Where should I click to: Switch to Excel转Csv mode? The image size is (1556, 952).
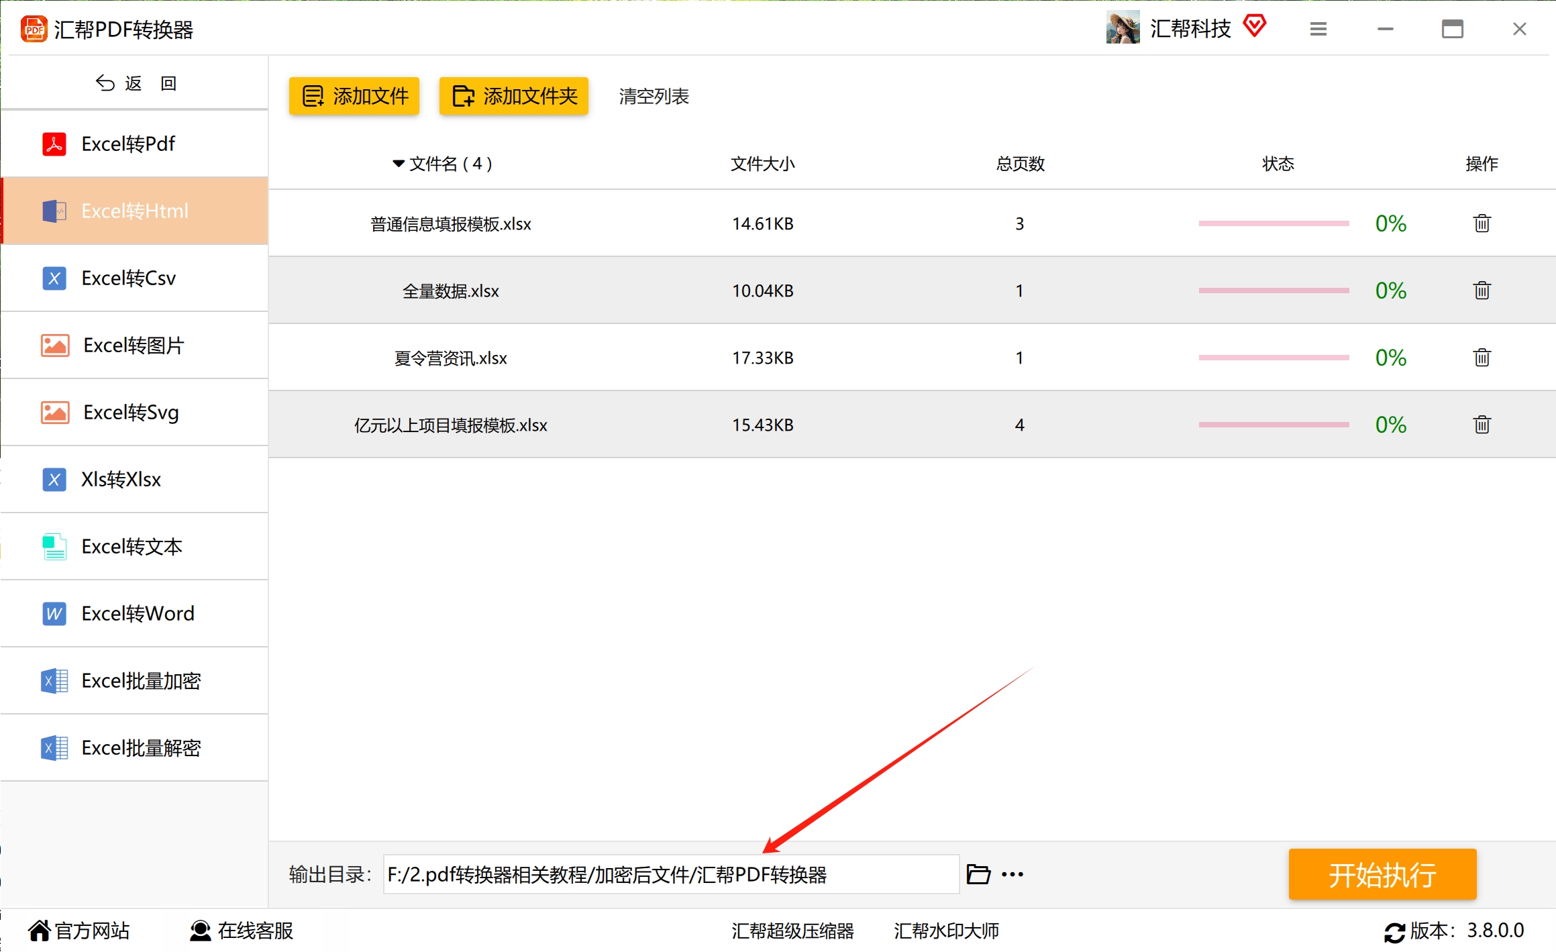135,278
